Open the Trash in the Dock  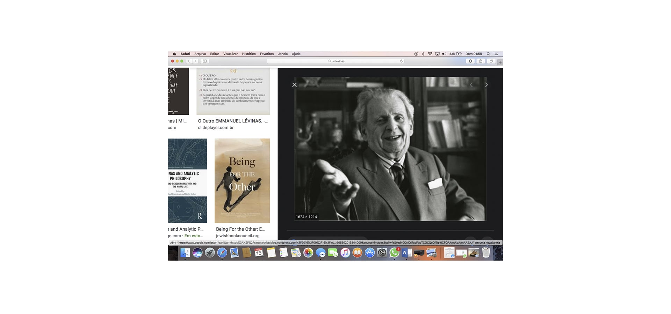click(x=486, y=253)
